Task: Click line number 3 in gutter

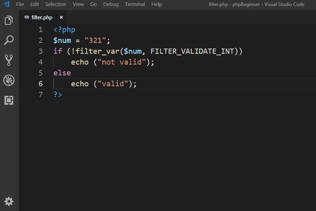Action: click(41, 51)
